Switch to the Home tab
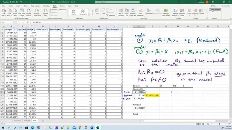 click(11, 6)
